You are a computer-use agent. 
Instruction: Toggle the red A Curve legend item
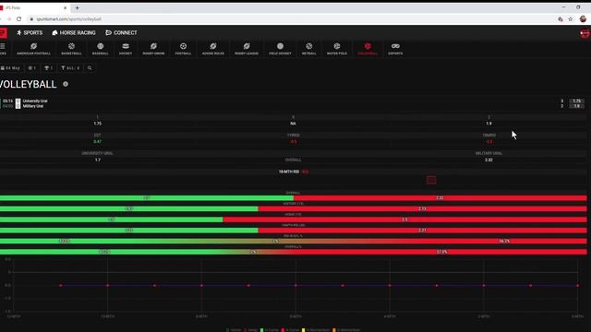click(x=290, y=330)
